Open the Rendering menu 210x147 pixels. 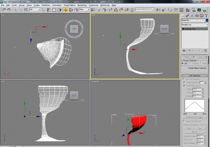(x=82, y=5)
